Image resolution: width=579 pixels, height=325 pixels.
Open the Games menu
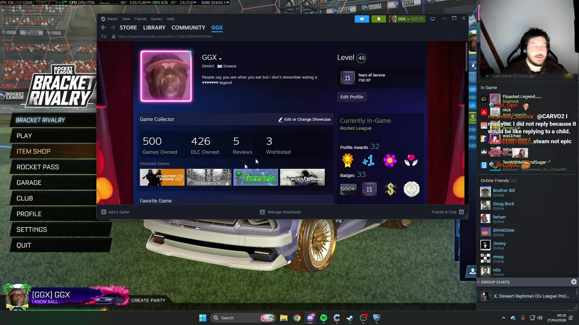coord(157,19)
